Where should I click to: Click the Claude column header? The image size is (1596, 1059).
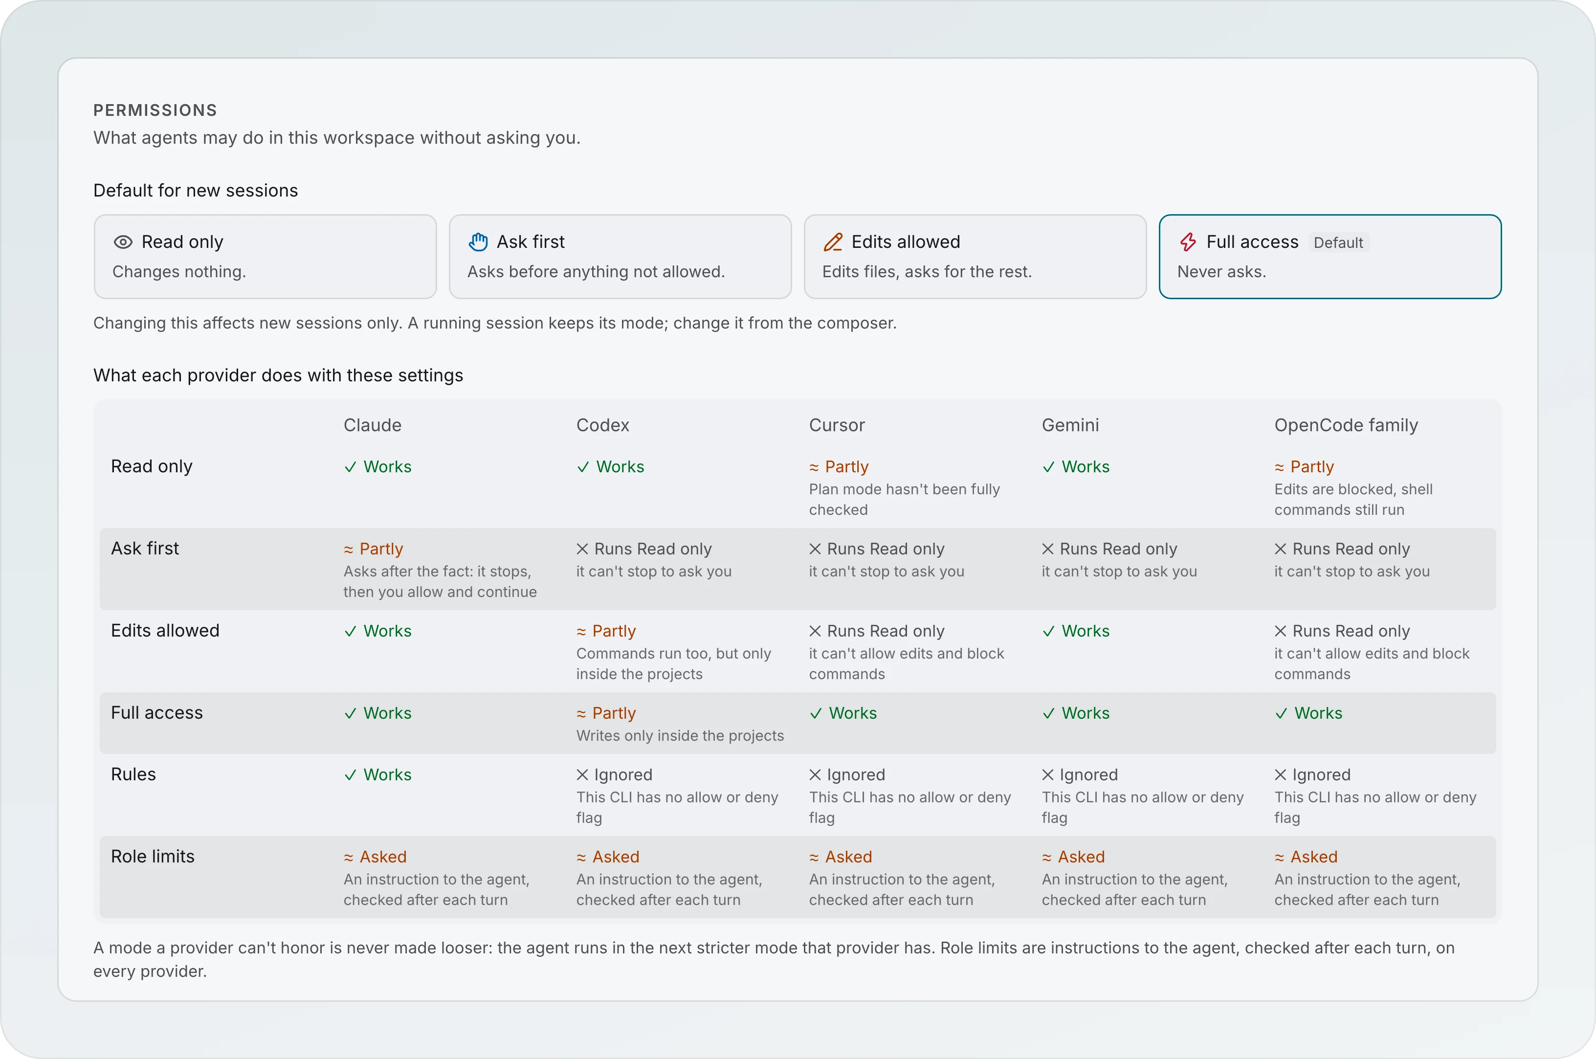[x=372, y=425]
